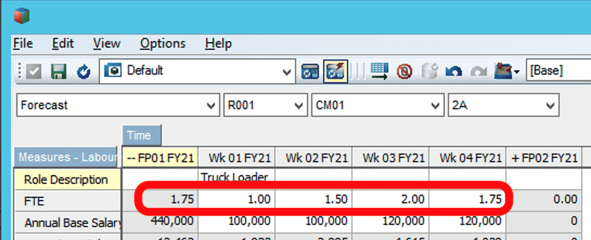Image resolution: width=591 pixels, height=240 pixels.
Task: Click FTE cell 1.00 under Wk 01
Action: pyautogui.click(x=236, y=199)
